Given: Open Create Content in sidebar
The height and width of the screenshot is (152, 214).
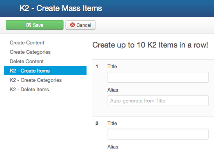Looking at the screenshot, I should click(x=27, y=43).
